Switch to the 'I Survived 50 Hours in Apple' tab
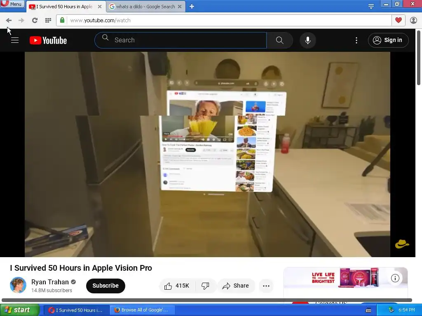 [64, 7]
